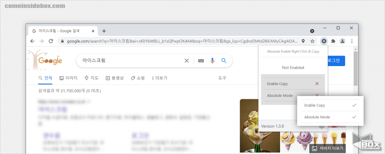Click the Absolute Enable Right Click & Copy title
This screenshot has width=385, height=154.
[293, 51]
